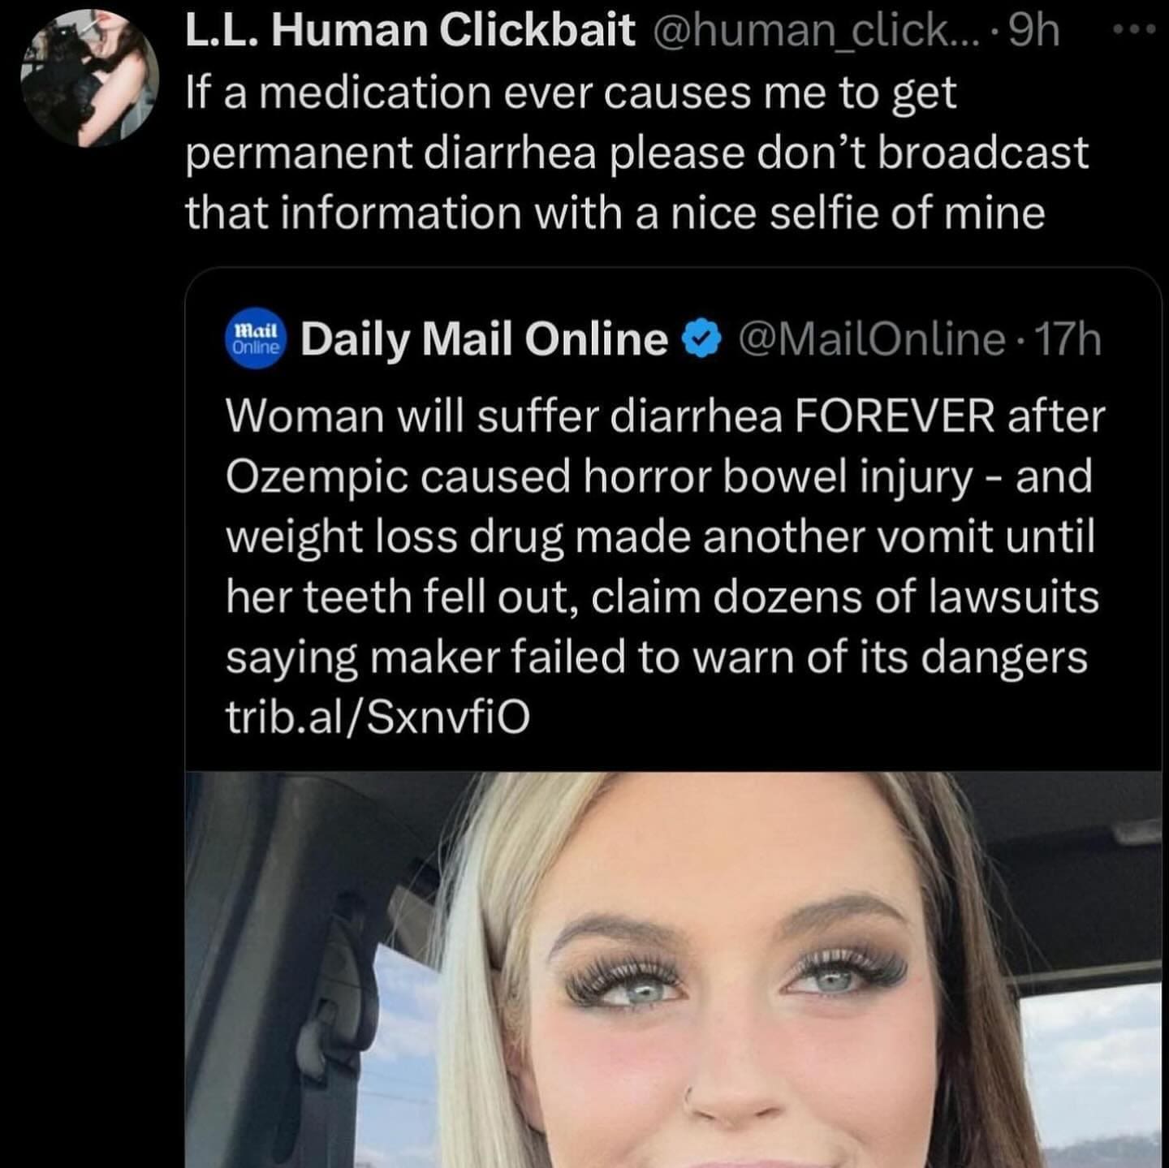Click empty space right of the trib.al link
The height and width of the screenshot is (1168, 1169).
pos(844,717)
